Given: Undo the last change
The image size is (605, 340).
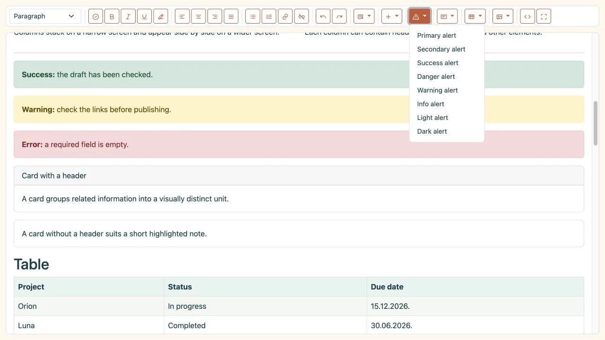Looking at the screenshot, I should pyautogui.click(x=323, y=17).
